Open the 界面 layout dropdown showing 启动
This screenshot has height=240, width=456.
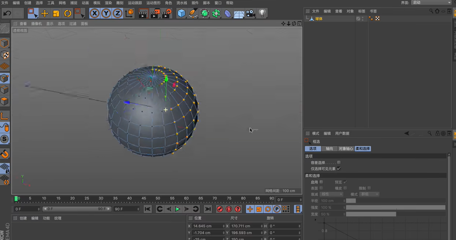431,2
